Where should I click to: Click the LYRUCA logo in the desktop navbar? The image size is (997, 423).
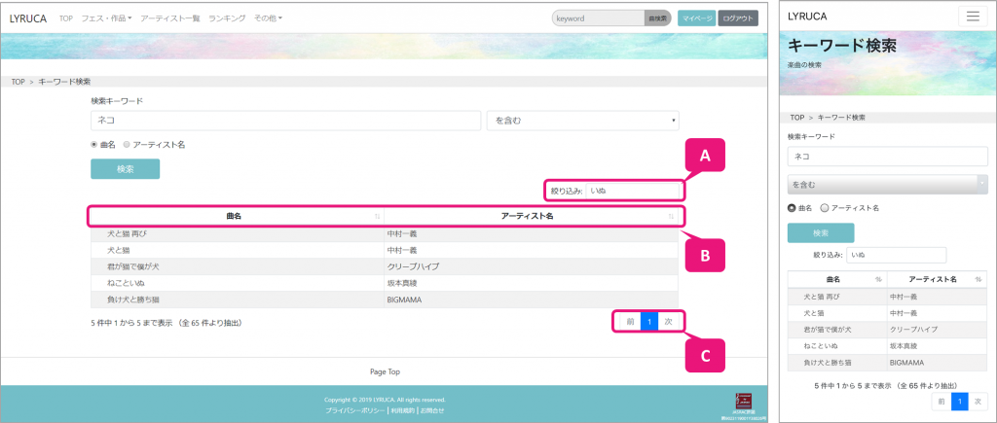[x=28, y=18]
